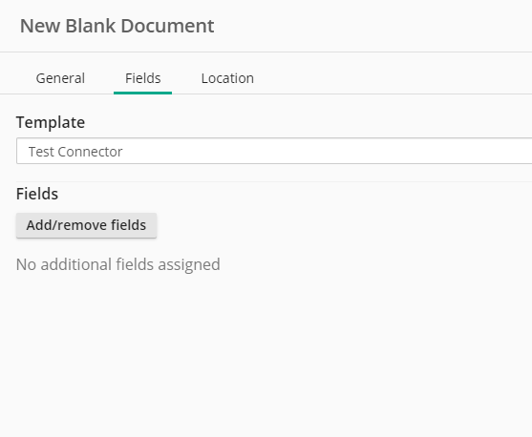Open the field assignment dialog via Add/remove fields
Viewport: 532px width, 437px height.
[86, 225]
